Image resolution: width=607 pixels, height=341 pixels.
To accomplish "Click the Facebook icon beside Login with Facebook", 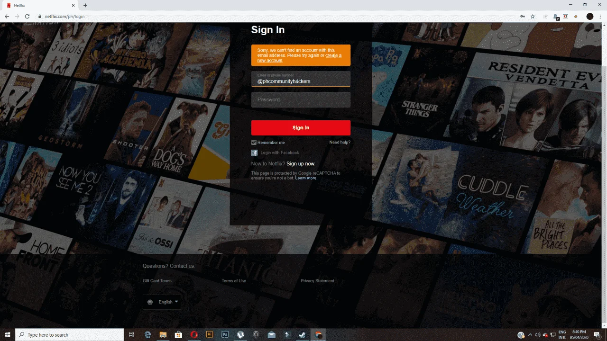I will coord(255,153).
